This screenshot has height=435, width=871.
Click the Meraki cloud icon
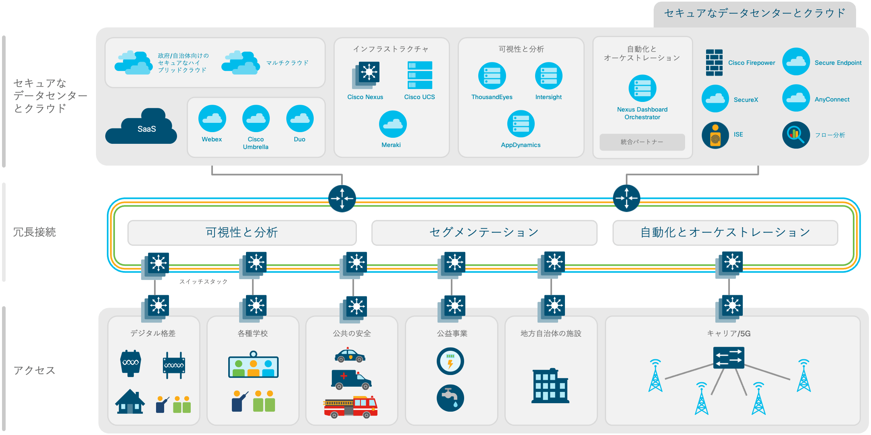click(x=393, y=124)
